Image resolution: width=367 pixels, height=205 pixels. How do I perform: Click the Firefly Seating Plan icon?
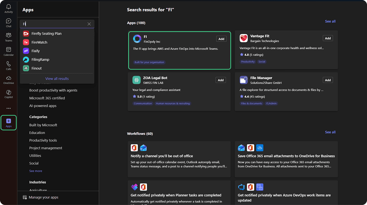pos(26,34)
